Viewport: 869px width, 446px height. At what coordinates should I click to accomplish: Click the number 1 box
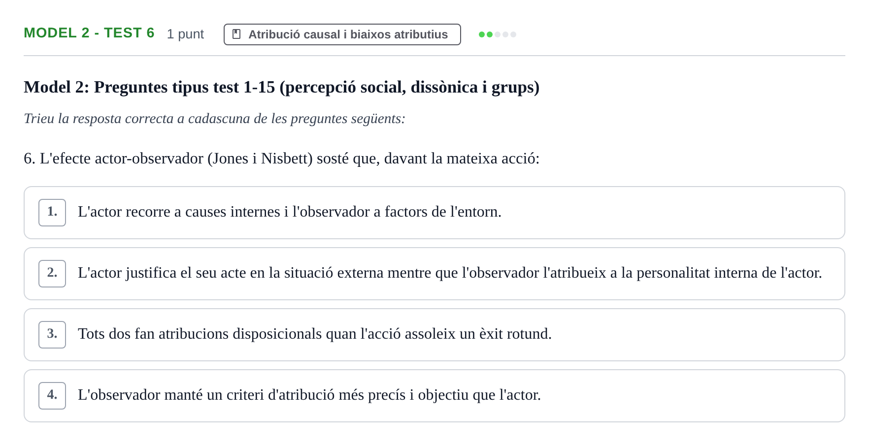click(52, 213)
